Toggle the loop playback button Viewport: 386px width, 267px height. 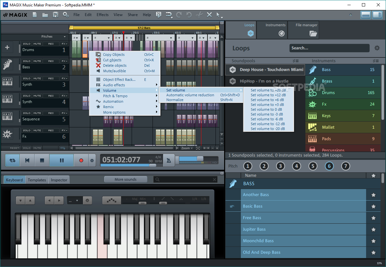coord(12,160)
